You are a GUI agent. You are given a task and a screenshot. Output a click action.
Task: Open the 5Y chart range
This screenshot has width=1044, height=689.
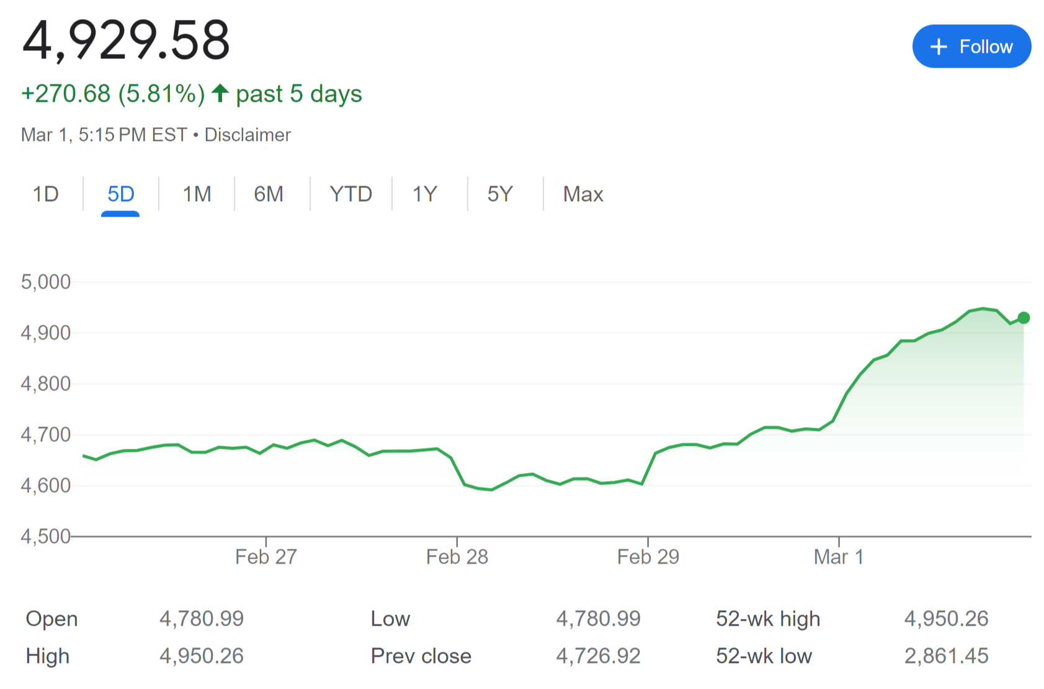(x=499, y=194)
